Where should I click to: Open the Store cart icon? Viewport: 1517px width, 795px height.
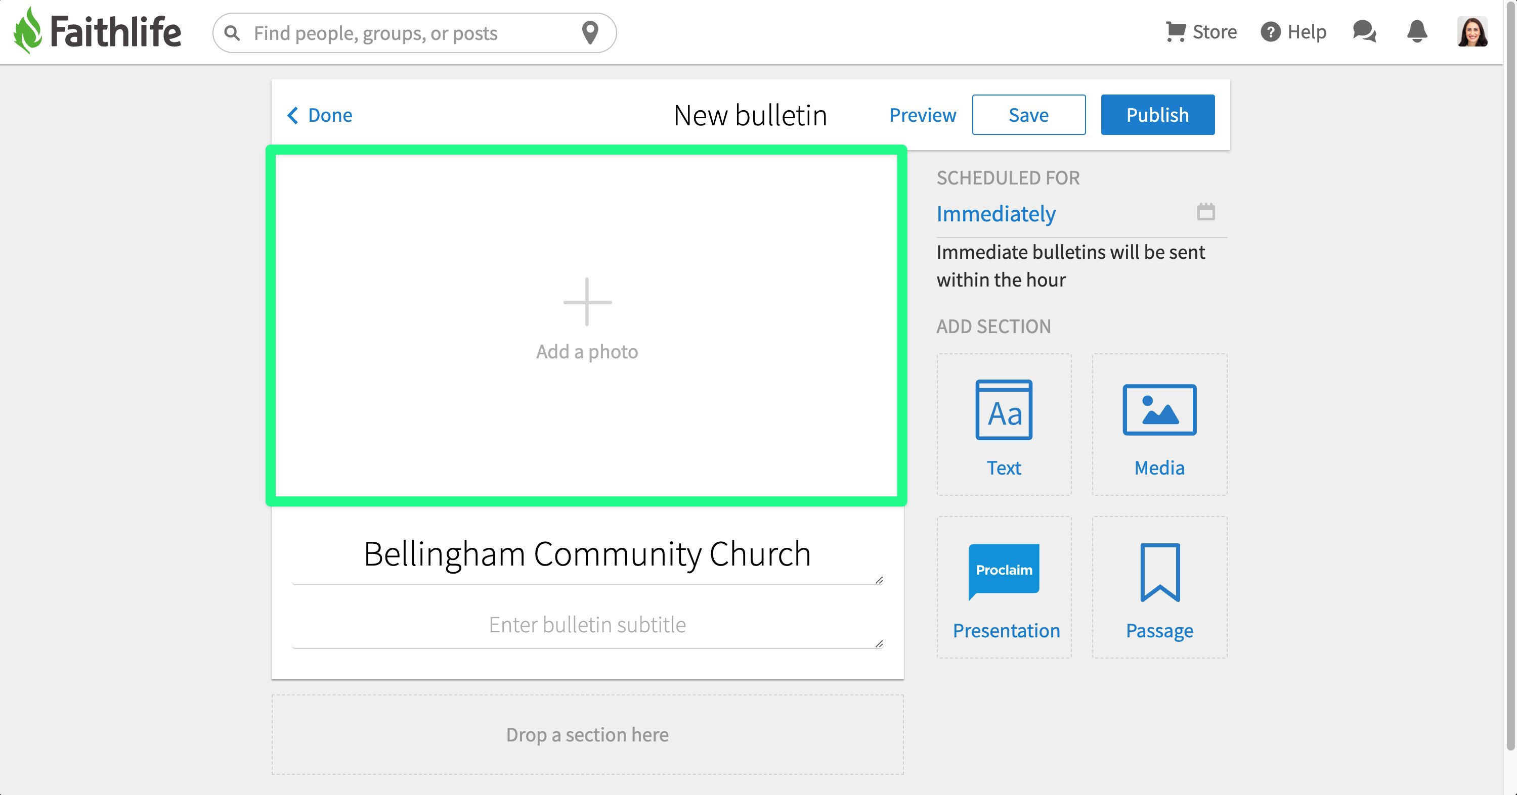1176,31
